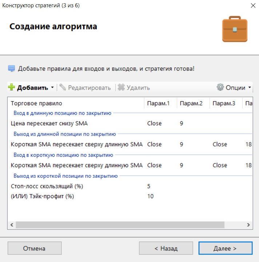Click the Отмена button
This screenshot has height=262, width=259.
[35, 248]
